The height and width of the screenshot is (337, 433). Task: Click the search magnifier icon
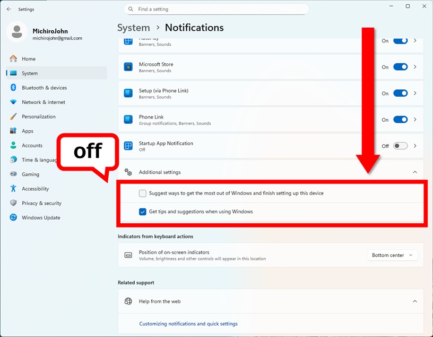pyautogui.click(x=131, y=9)
